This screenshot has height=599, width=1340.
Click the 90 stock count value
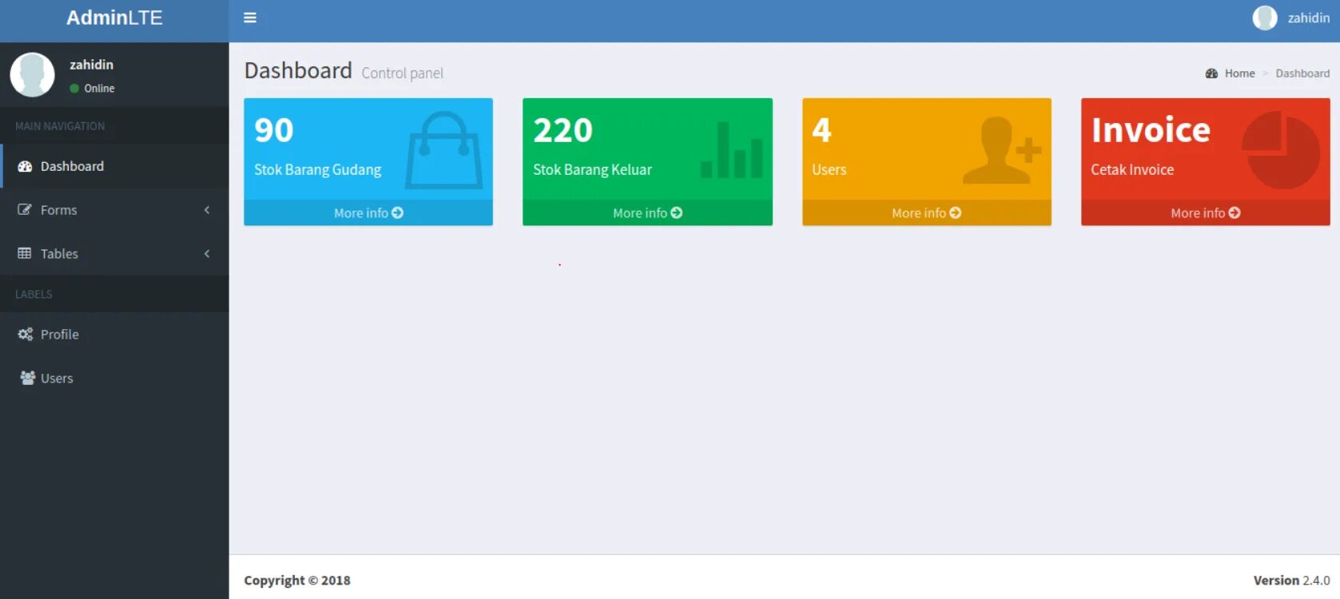274,130
